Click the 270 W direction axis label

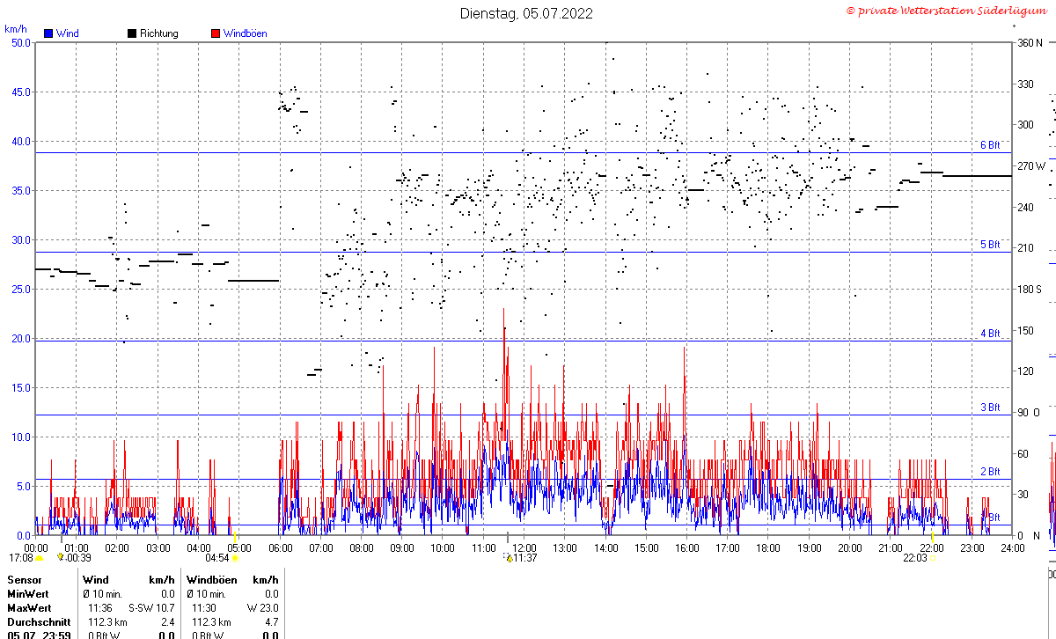pos(1031,166)
